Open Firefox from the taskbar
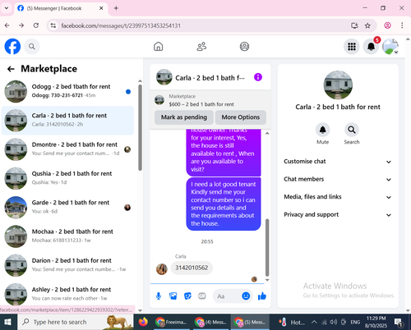This screenshot has width=411, height=330. coord(143,322)
